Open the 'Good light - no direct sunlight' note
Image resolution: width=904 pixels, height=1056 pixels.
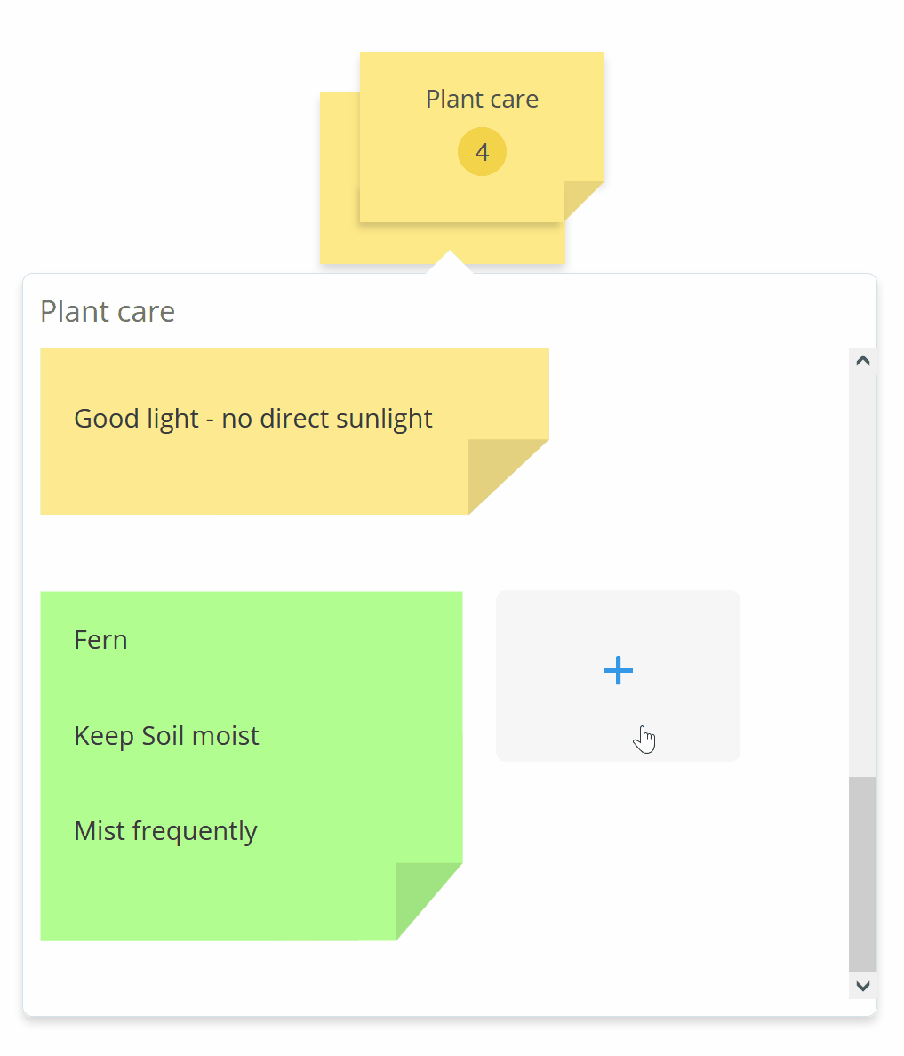point(252,418)
